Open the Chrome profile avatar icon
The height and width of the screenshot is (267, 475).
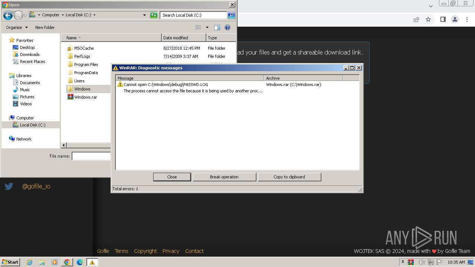455,19
